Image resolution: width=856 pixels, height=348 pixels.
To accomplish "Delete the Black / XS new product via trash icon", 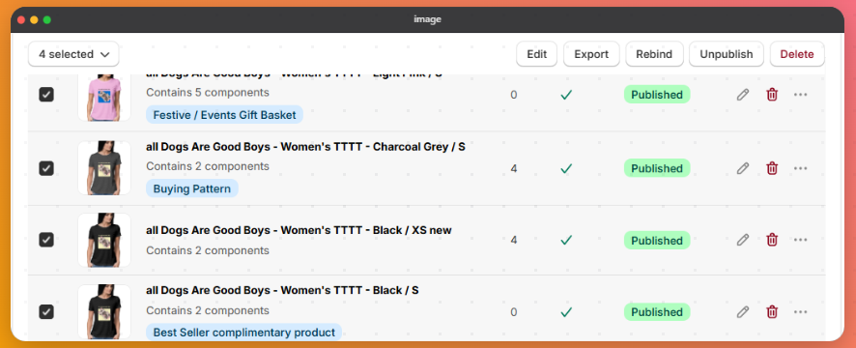I will [x=772, y=240].
